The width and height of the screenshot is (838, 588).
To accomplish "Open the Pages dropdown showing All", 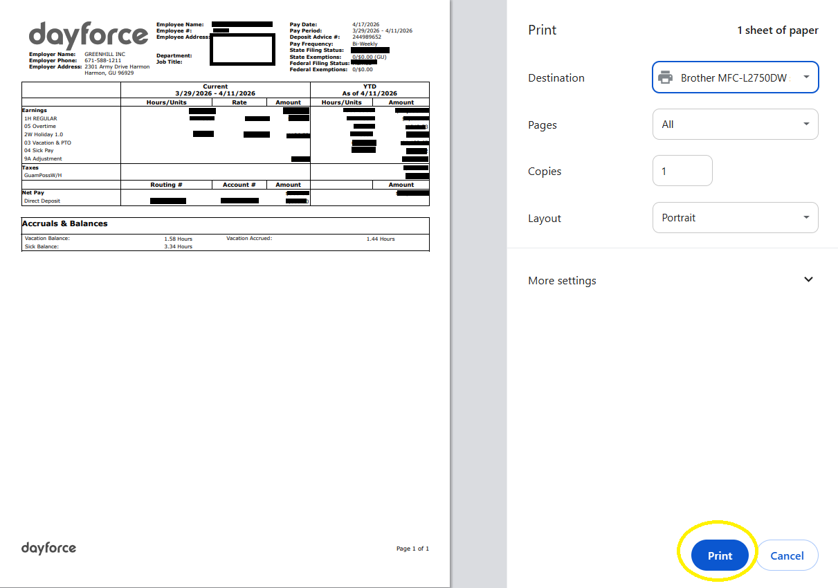I will (735, 125).
